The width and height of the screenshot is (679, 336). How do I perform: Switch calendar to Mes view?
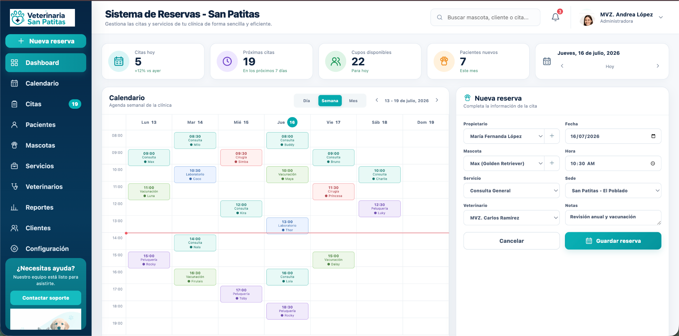(353, 101)
